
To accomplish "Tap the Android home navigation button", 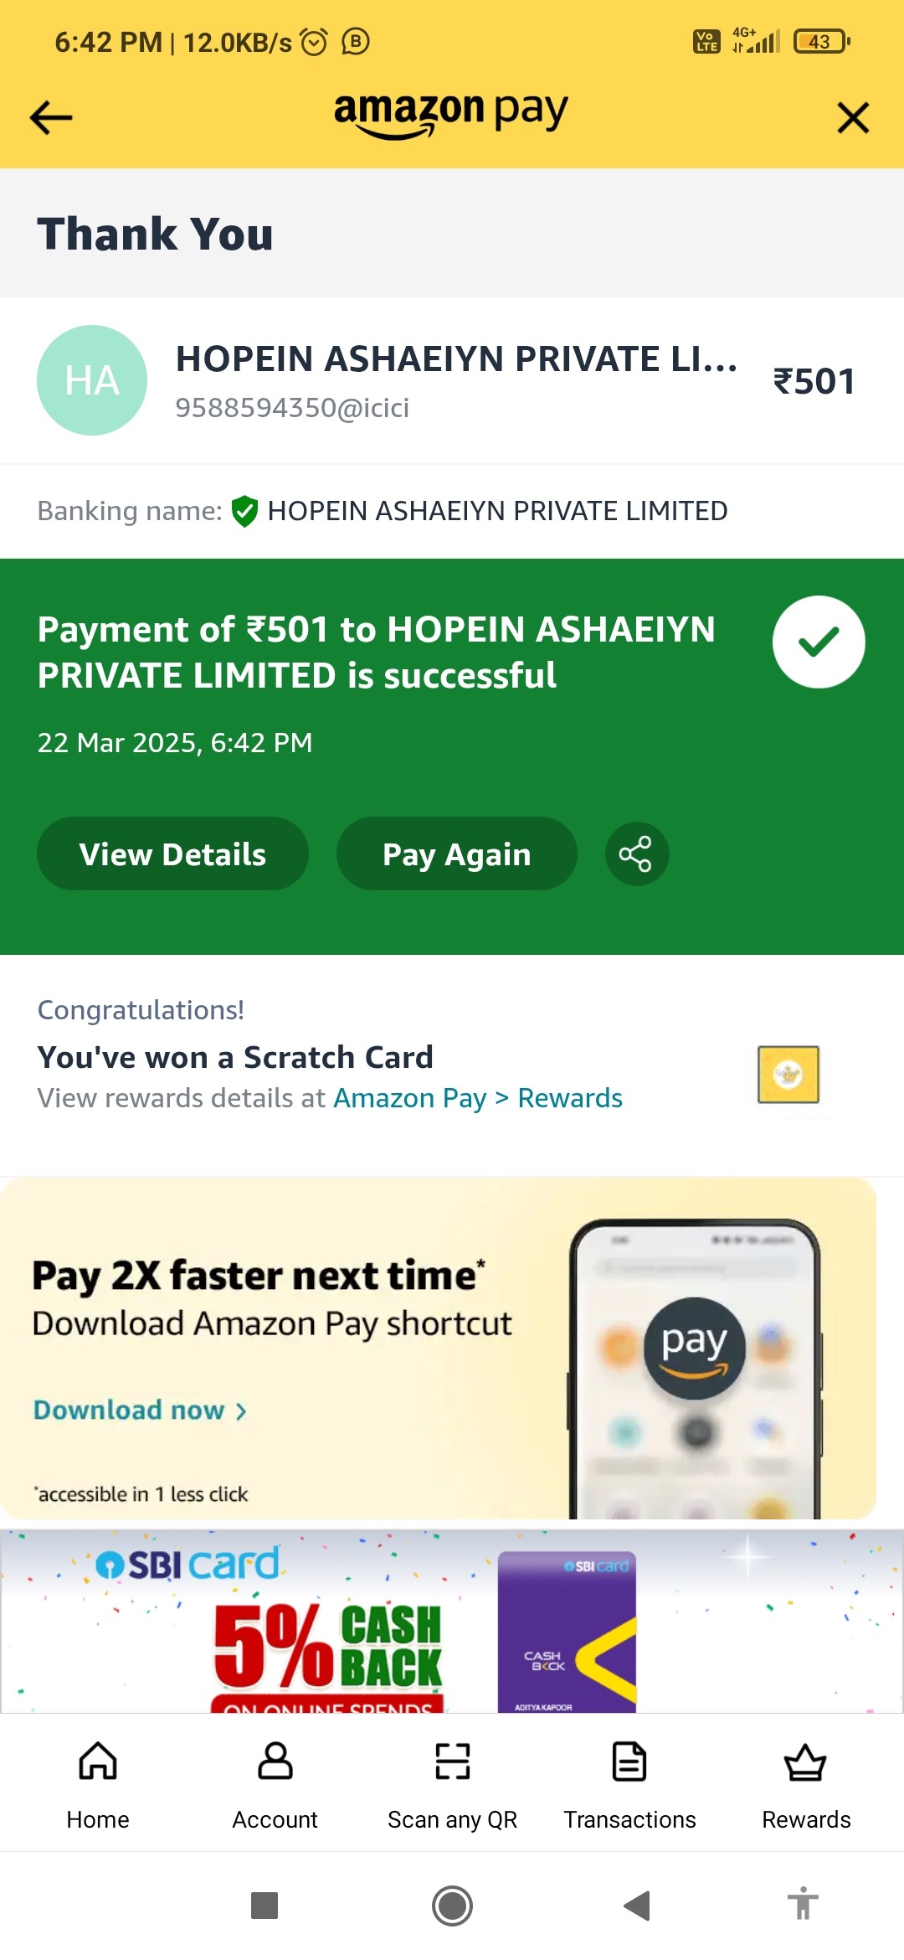I will [452, 1906].
